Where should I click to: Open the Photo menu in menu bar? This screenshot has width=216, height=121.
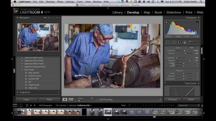pyautogui.click(x=60, y=2)
